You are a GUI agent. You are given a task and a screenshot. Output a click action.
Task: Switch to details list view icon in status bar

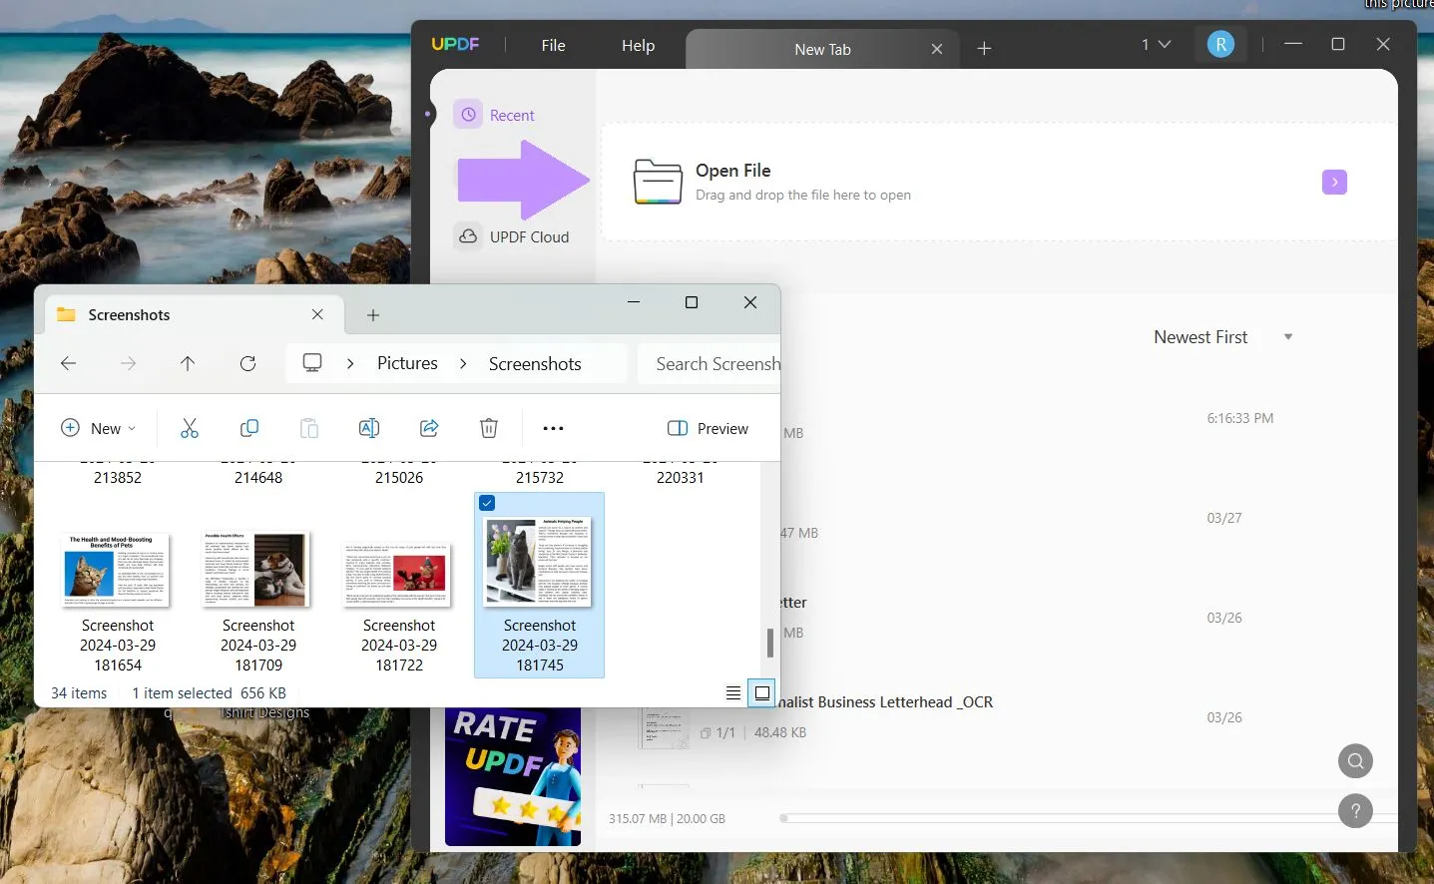[733, 692]
